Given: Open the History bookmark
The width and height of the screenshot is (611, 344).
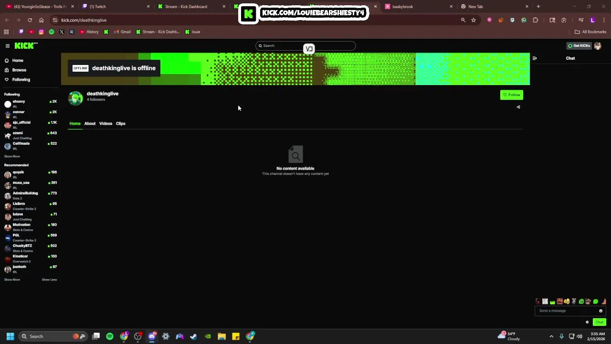Looking at the screenshot, I should click(x=89, y=32).
